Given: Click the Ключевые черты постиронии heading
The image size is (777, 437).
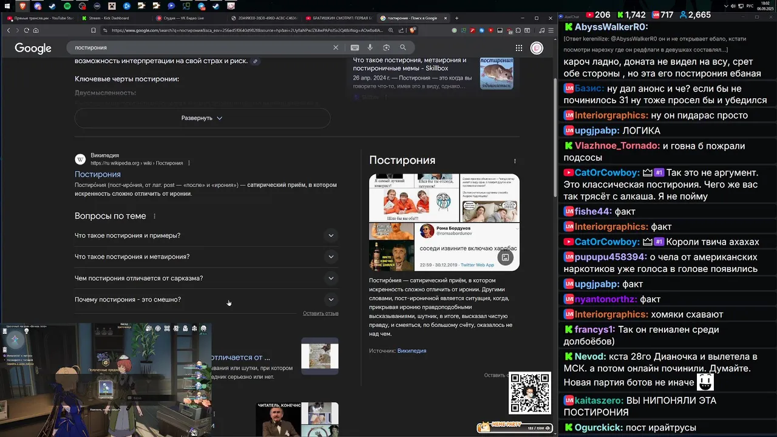Looking at the screenshot, I should point(127,79).
